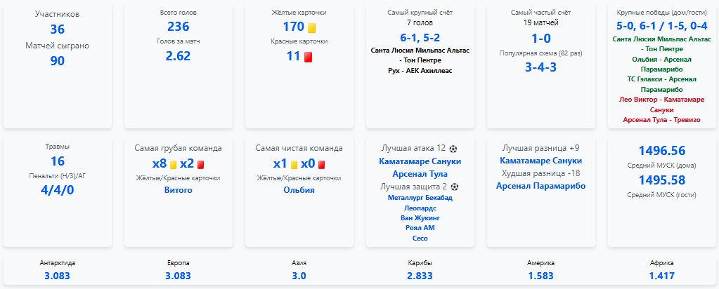Image resolution: width=719 pixels, height=289 pixels.
Task: Click the Африка 1.417 region stat
Action: 661,270
